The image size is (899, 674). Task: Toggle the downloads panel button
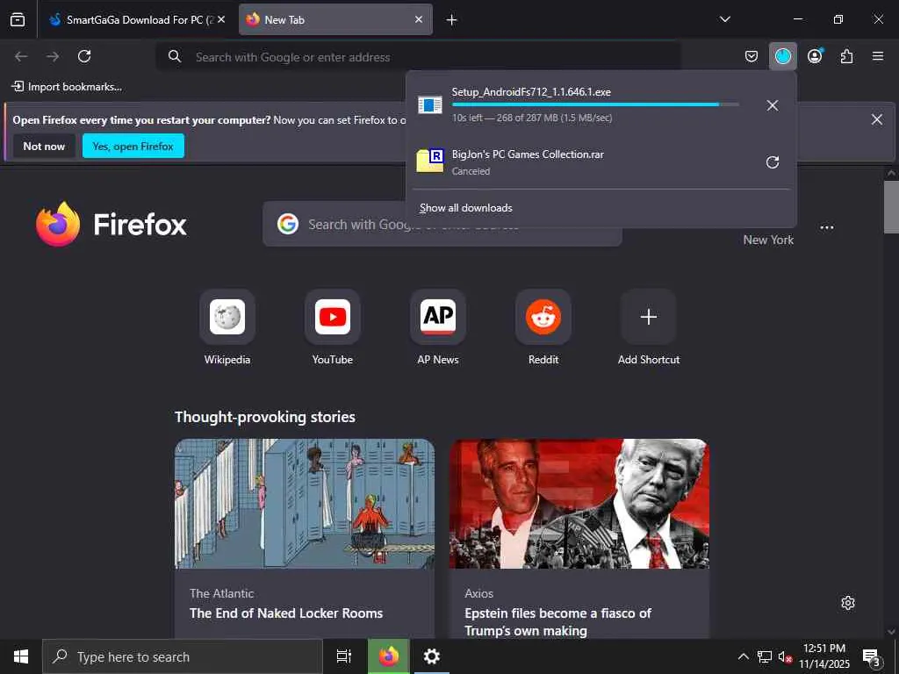point(782,56)
